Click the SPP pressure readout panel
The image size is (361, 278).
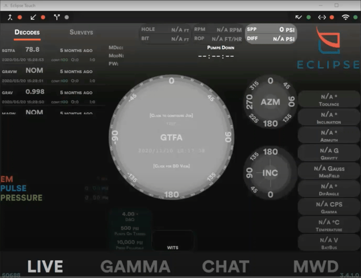pos(271,33)
